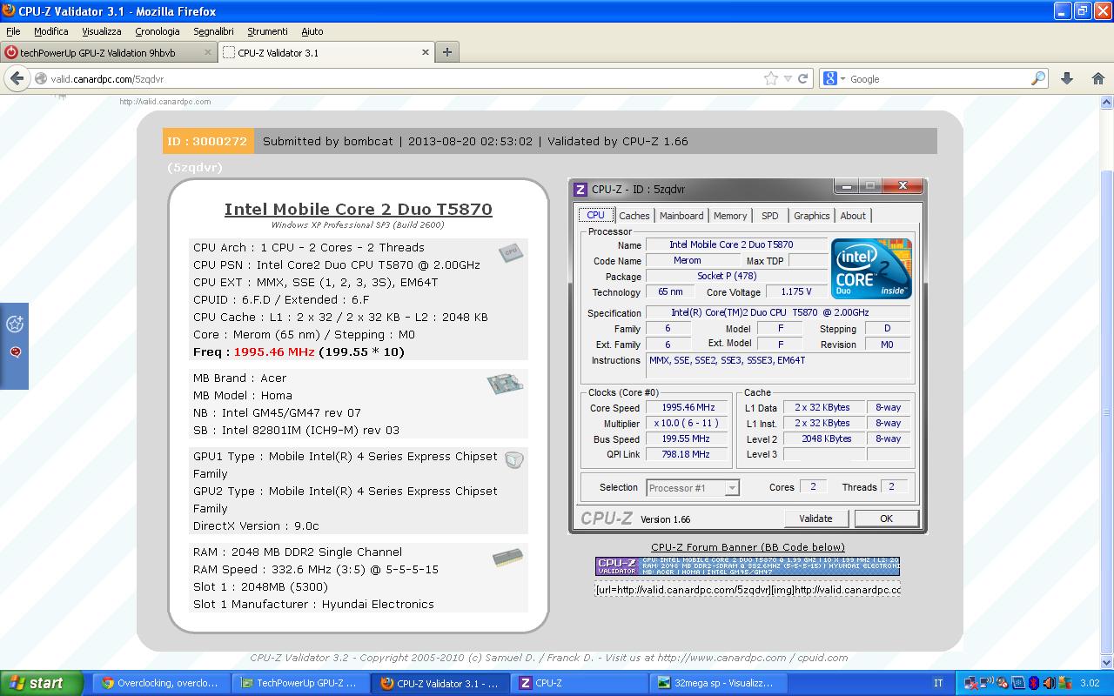This screenshot has width=1114, height=696.
Task: Click the GPU icon in graphics section
Action: 513,460
